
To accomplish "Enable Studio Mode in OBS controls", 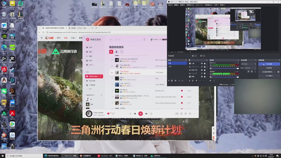I will [x=269, y=76].
